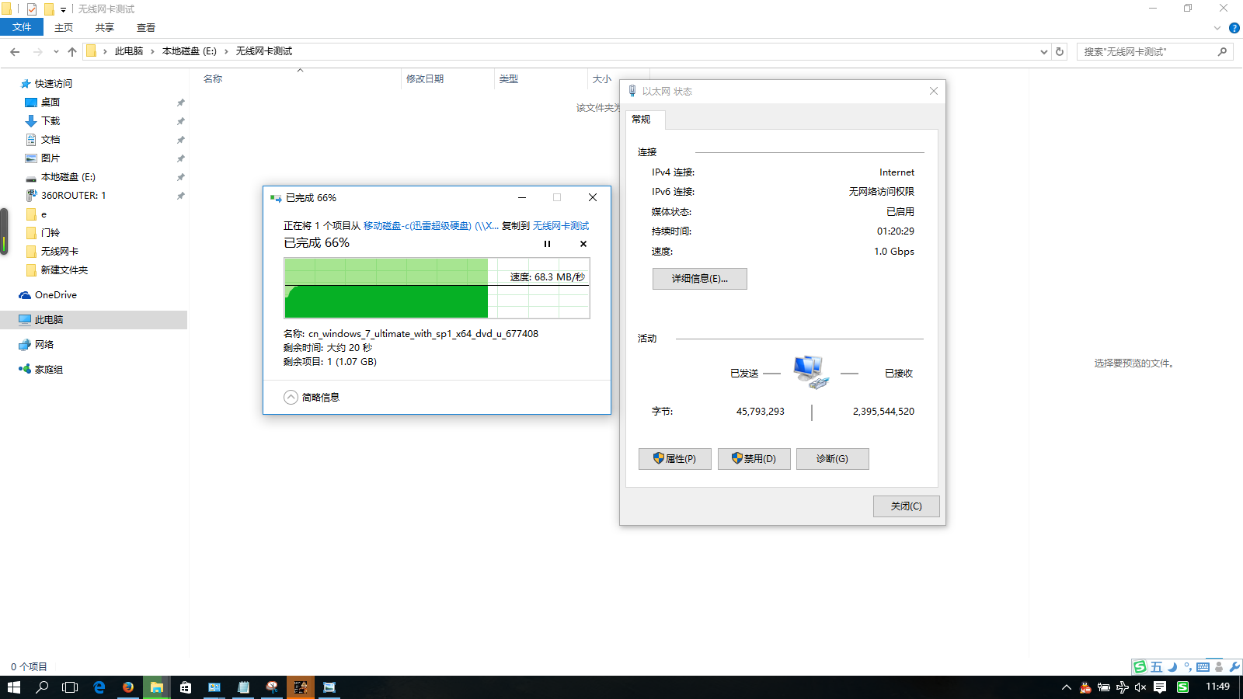Click 本地磁盘 (E:) in the address breadcrumb
Screen dimensions: 1243x699
click(190, 51)
